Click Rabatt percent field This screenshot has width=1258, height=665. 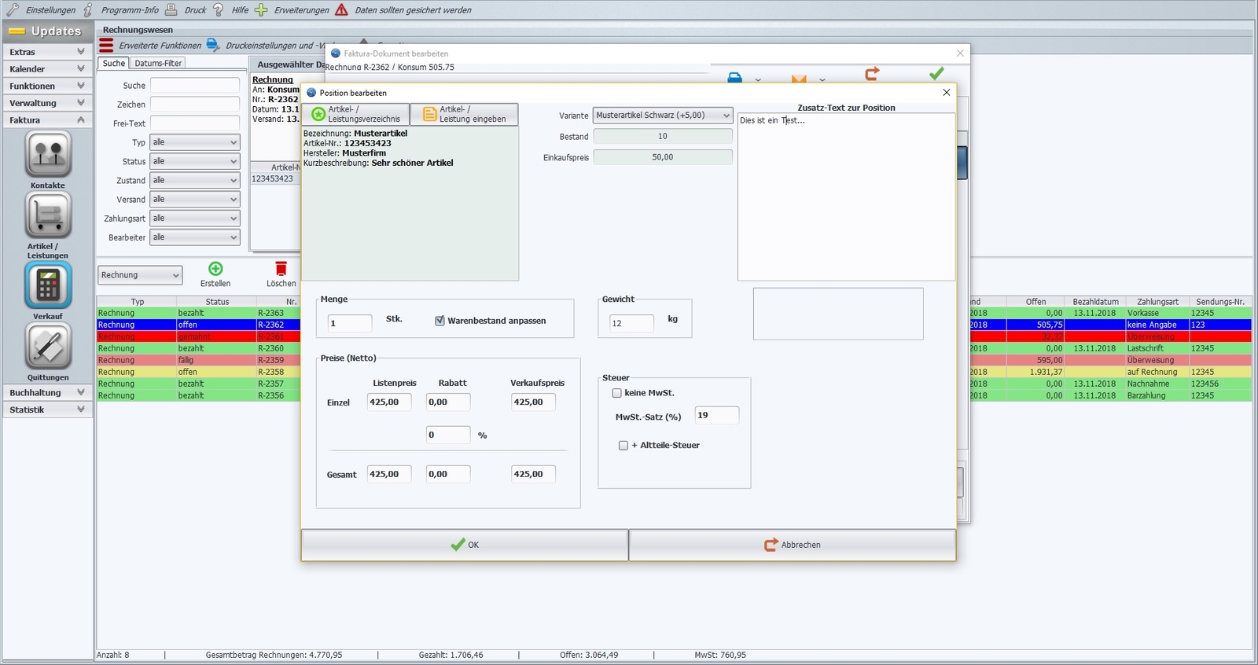[x=448, y=435]
